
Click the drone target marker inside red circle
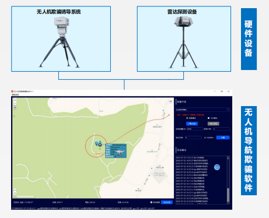(x=100, y=145)
